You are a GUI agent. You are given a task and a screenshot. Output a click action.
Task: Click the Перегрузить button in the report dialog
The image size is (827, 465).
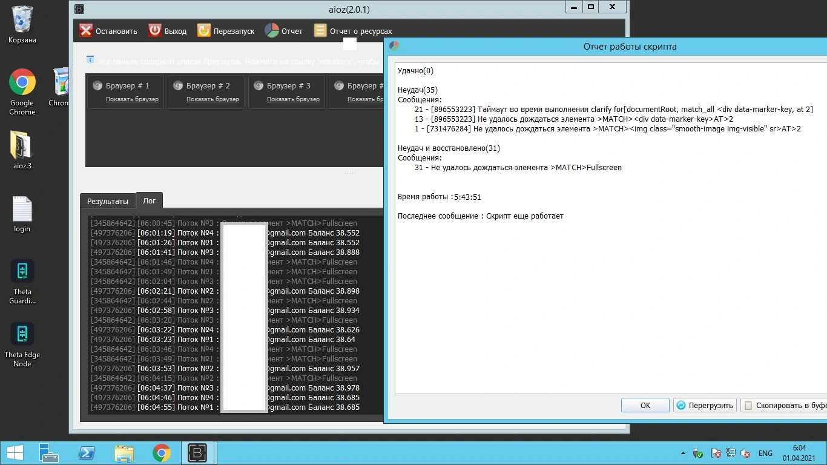pyautogui.click(x=705, y=405)
